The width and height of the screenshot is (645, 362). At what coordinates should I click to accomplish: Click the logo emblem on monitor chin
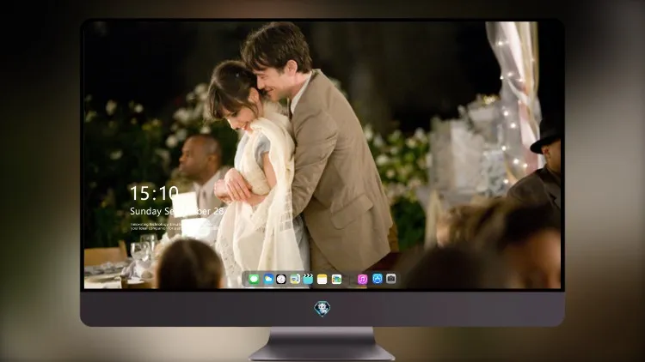[322, 309]
